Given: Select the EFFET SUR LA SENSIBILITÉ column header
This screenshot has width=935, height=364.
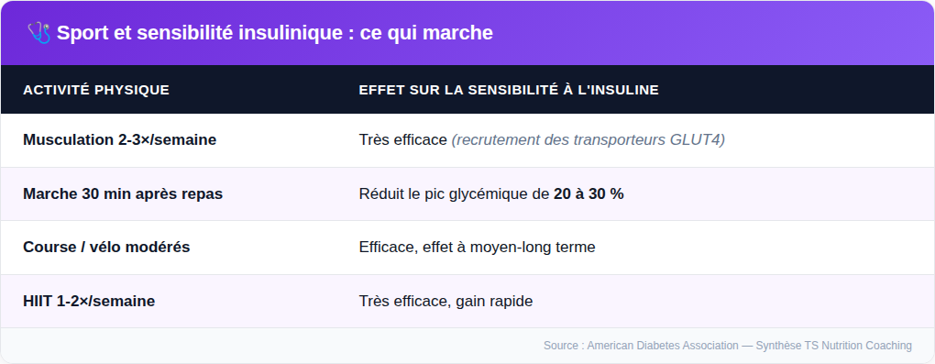Looking at the screenshot, I should click(509, 90).
